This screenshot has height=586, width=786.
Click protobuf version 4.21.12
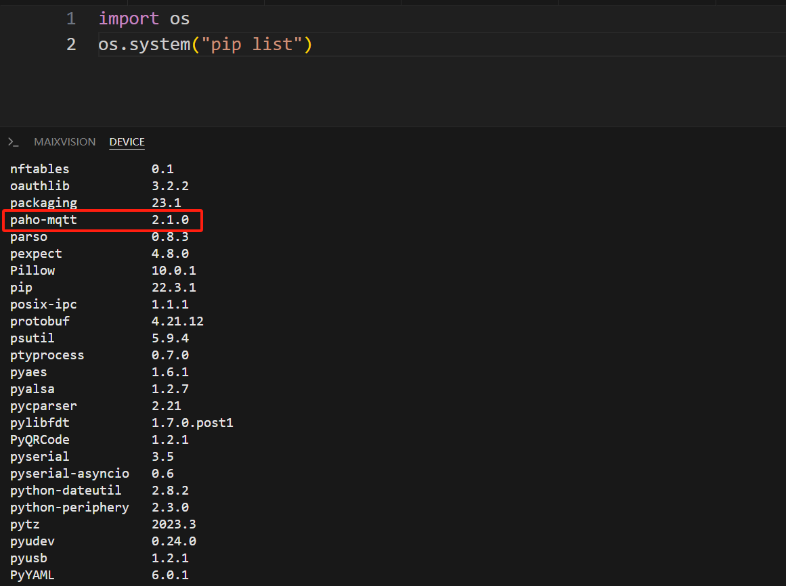[x=177, y=321]
